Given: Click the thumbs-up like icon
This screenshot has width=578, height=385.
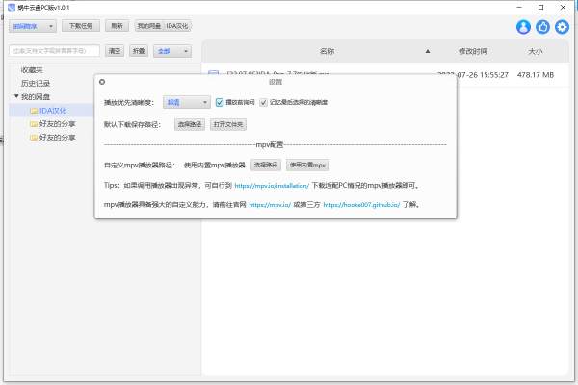Looking at the screenshot, I should click(543, 27).
